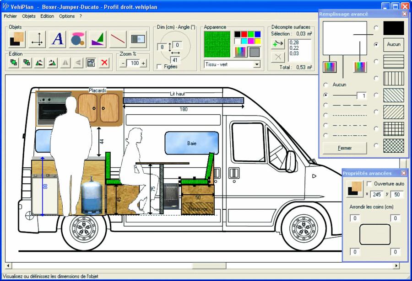Enable the Figées checkbox
412x281 pixels.
[x=159, y=67]
